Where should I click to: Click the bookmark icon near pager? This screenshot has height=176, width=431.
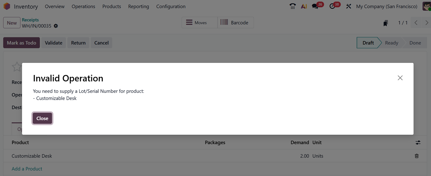(x=386, y=23)
